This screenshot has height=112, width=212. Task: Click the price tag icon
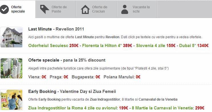tap(45, 9)
